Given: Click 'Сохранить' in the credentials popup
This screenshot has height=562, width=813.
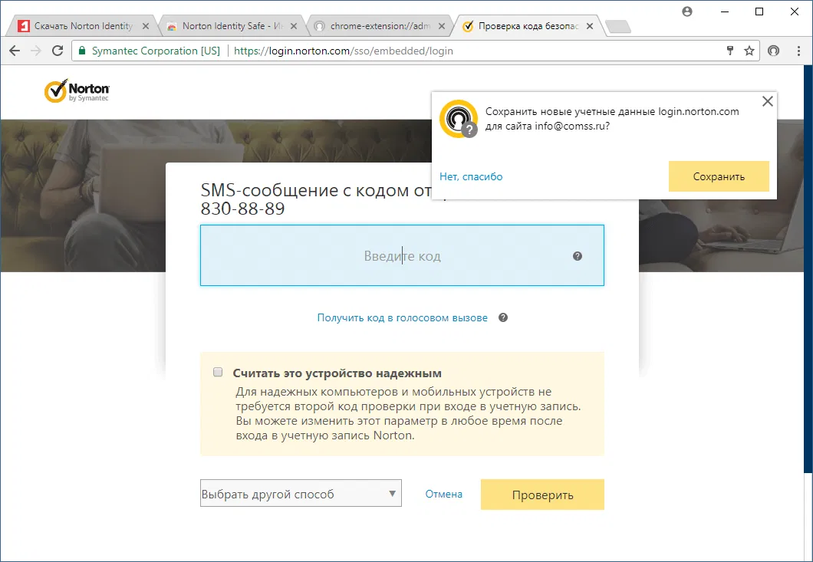Looking at the screenshot, I should point(719,176).
